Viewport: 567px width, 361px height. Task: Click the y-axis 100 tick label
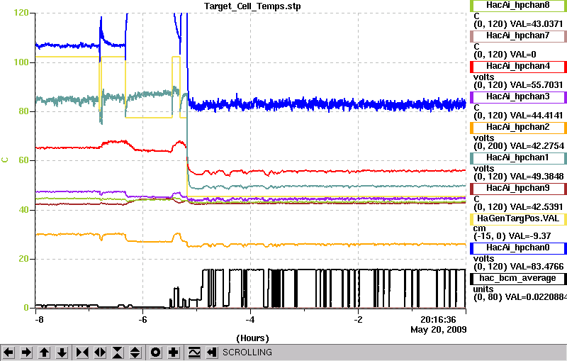click(21, 62)
